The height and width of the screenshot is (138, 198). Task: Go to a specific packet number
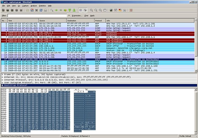point(65,10)
